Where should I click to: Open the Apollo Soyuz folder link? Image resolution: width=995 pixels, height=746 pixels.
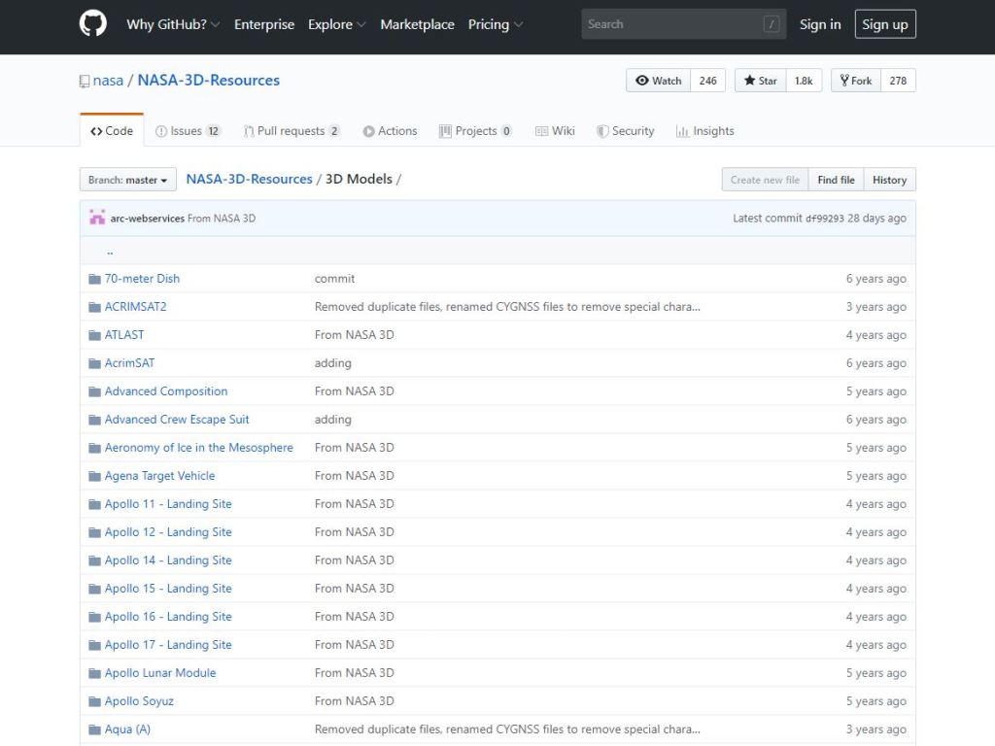[139, 701]
